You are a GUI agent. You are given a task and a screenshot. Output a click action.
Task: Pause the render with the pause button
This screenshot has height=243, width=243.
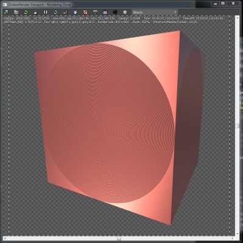click(46, 12)
